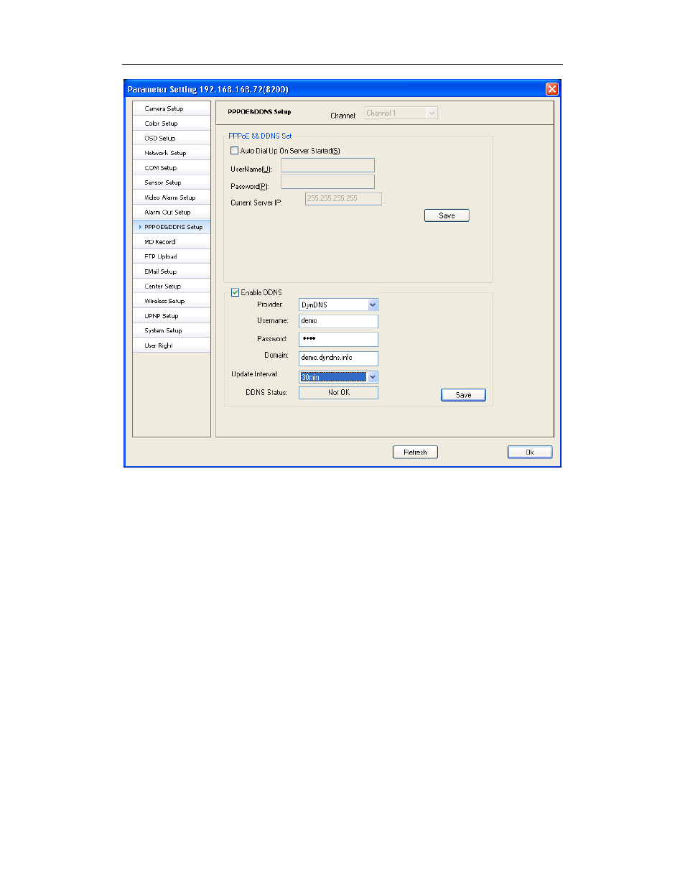Focus the PPPoE Password field

pos(327,182)
